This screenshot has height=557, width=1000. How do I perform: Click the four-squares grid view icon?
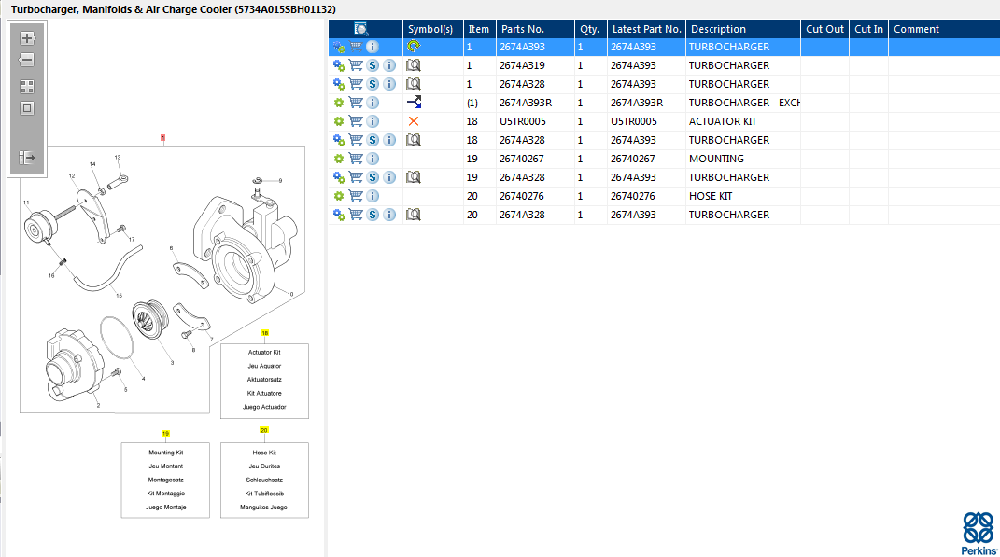(x=27, y=87)
